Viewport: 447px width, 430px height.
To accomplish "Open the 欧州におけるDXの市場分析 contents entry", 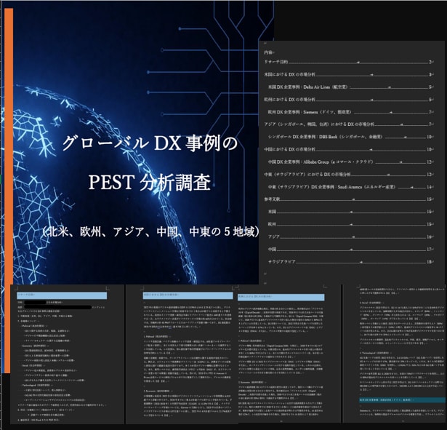I will [348, 100].
